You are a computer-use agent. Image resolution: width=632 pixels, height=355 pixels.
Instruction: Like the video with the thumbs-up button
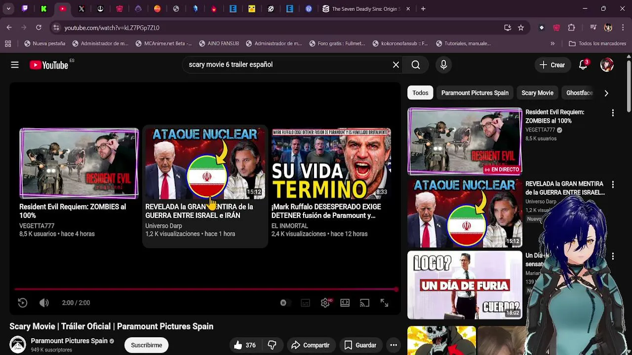coord(245,345)
